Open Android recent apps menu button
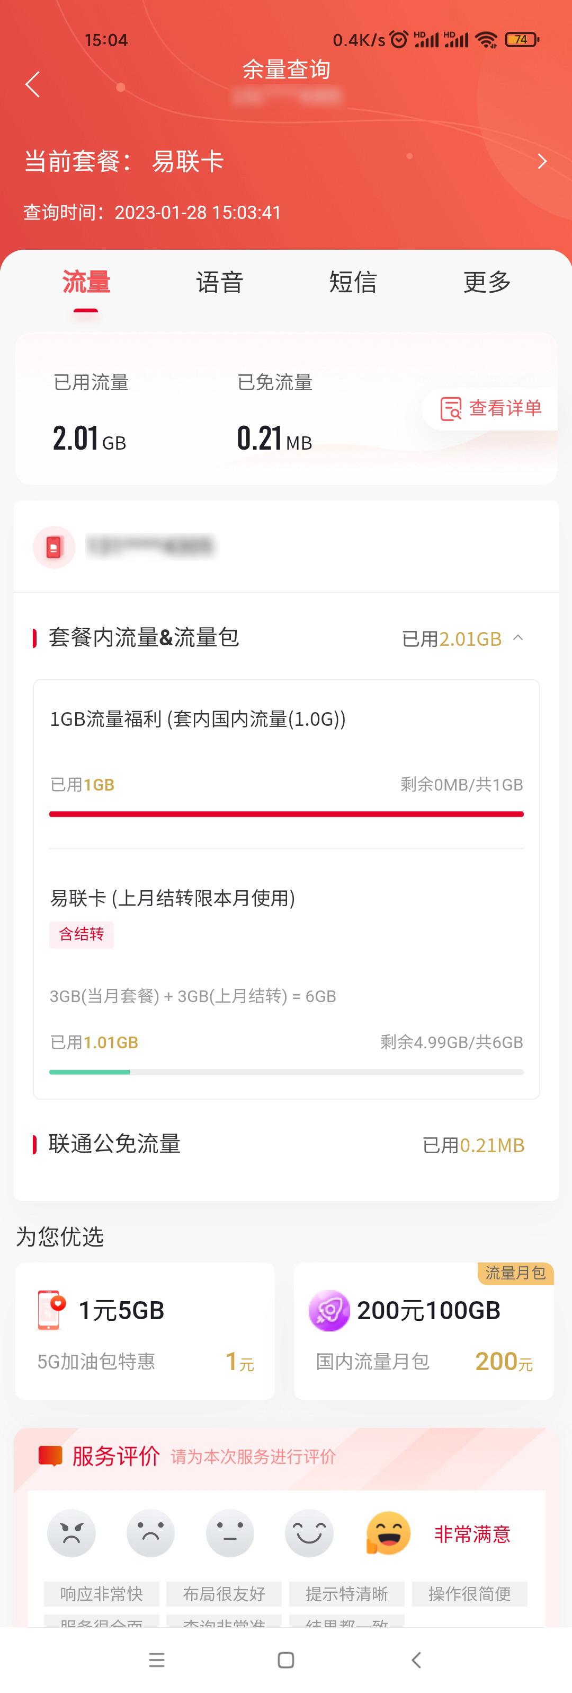The image size is (572, 1693). (156, 1660)
